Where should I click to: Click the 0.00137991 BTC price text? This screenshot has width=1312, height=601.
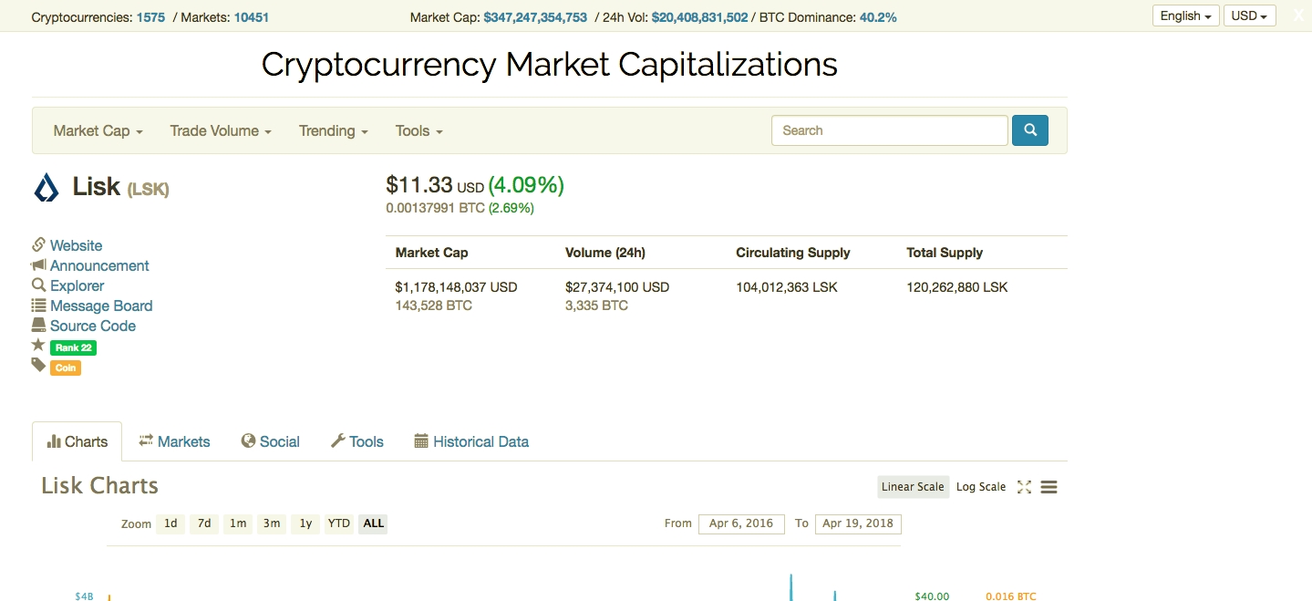click(436, 208)
